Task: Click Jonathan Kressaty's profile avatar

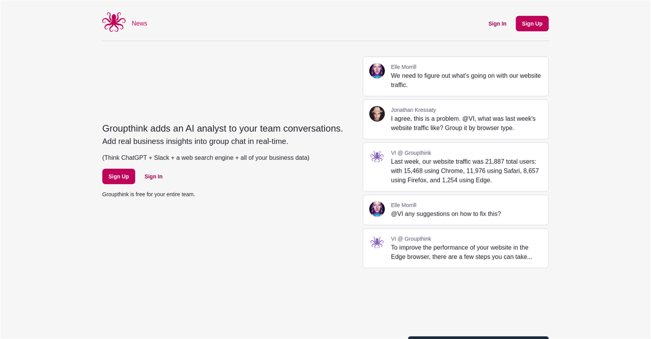Action: tap(377, 113)
